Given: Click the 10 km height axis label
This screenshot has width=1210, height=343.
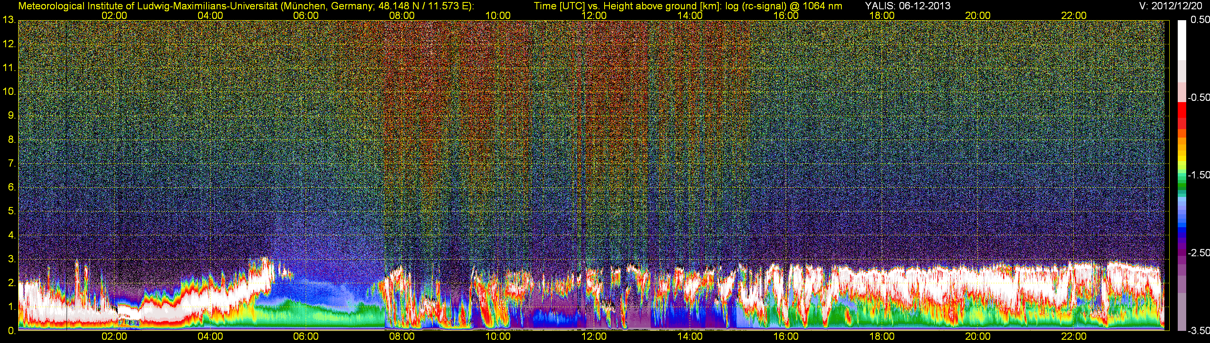Looking at the screenshot, I should [9, 92].
